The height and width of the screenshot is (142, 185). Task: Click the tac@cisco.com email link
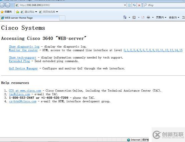(x=20, y=94)
